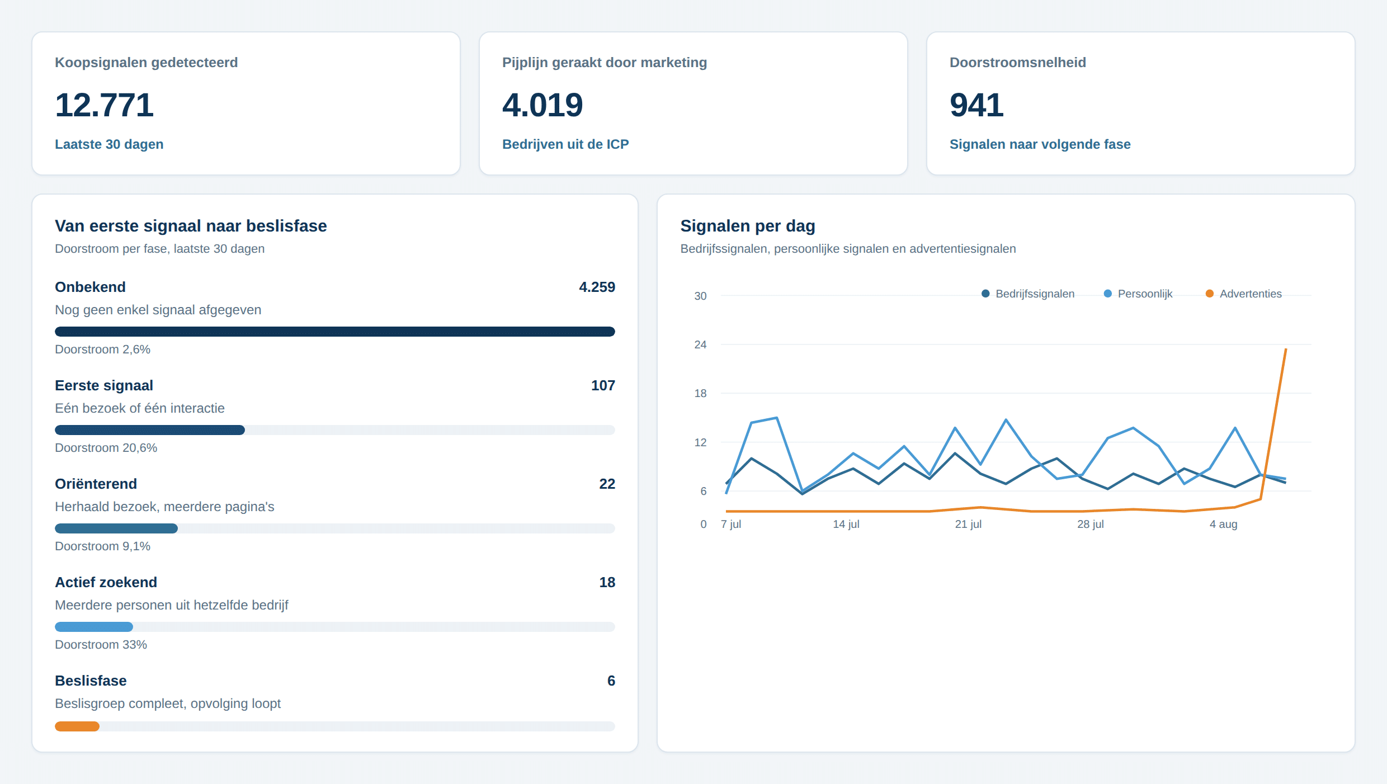Select the Beslisfase stage title
This screenshot has width=1387, height=784.
pyautogui.click(x=91, y=681)
